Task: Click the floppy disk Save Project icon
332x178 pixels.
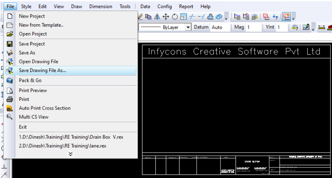Action: (10, 44)
